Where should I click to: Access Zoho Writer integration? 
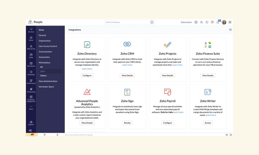tap(208, 123)
